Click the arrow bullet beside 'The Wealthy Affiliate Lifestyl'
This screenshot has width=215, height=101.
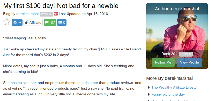(149, 88)
